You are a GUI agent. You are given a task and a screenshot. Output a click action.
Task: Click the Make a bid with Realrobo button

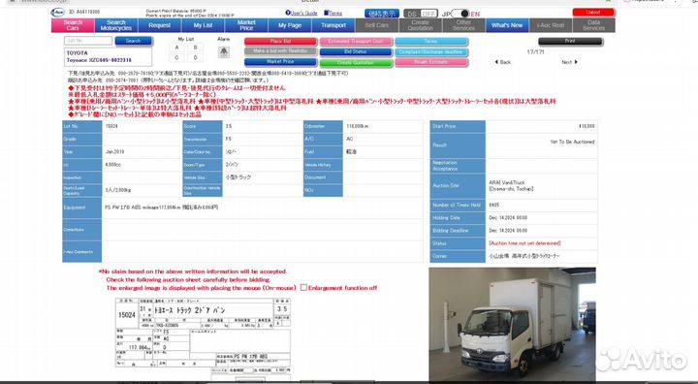280,51
